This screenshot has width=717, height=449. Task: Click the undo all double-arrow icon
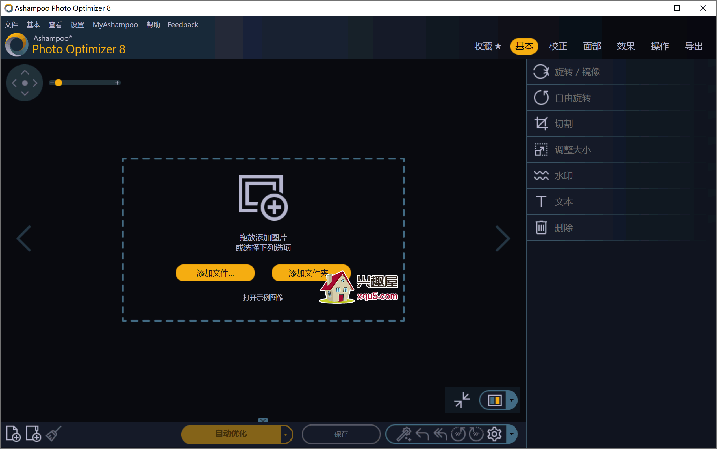point(440,435)
